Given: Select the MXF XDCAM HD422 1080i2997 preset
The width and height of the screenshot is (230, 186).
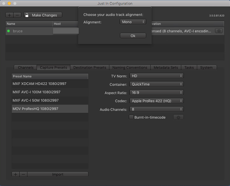Looking at the screenshot, I should (x=50, y=84).
